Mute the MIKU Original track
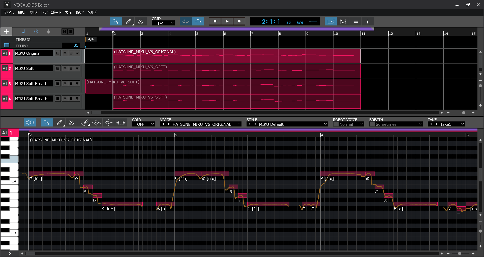This screenshot has height=257, width=484. pos(65,53)
